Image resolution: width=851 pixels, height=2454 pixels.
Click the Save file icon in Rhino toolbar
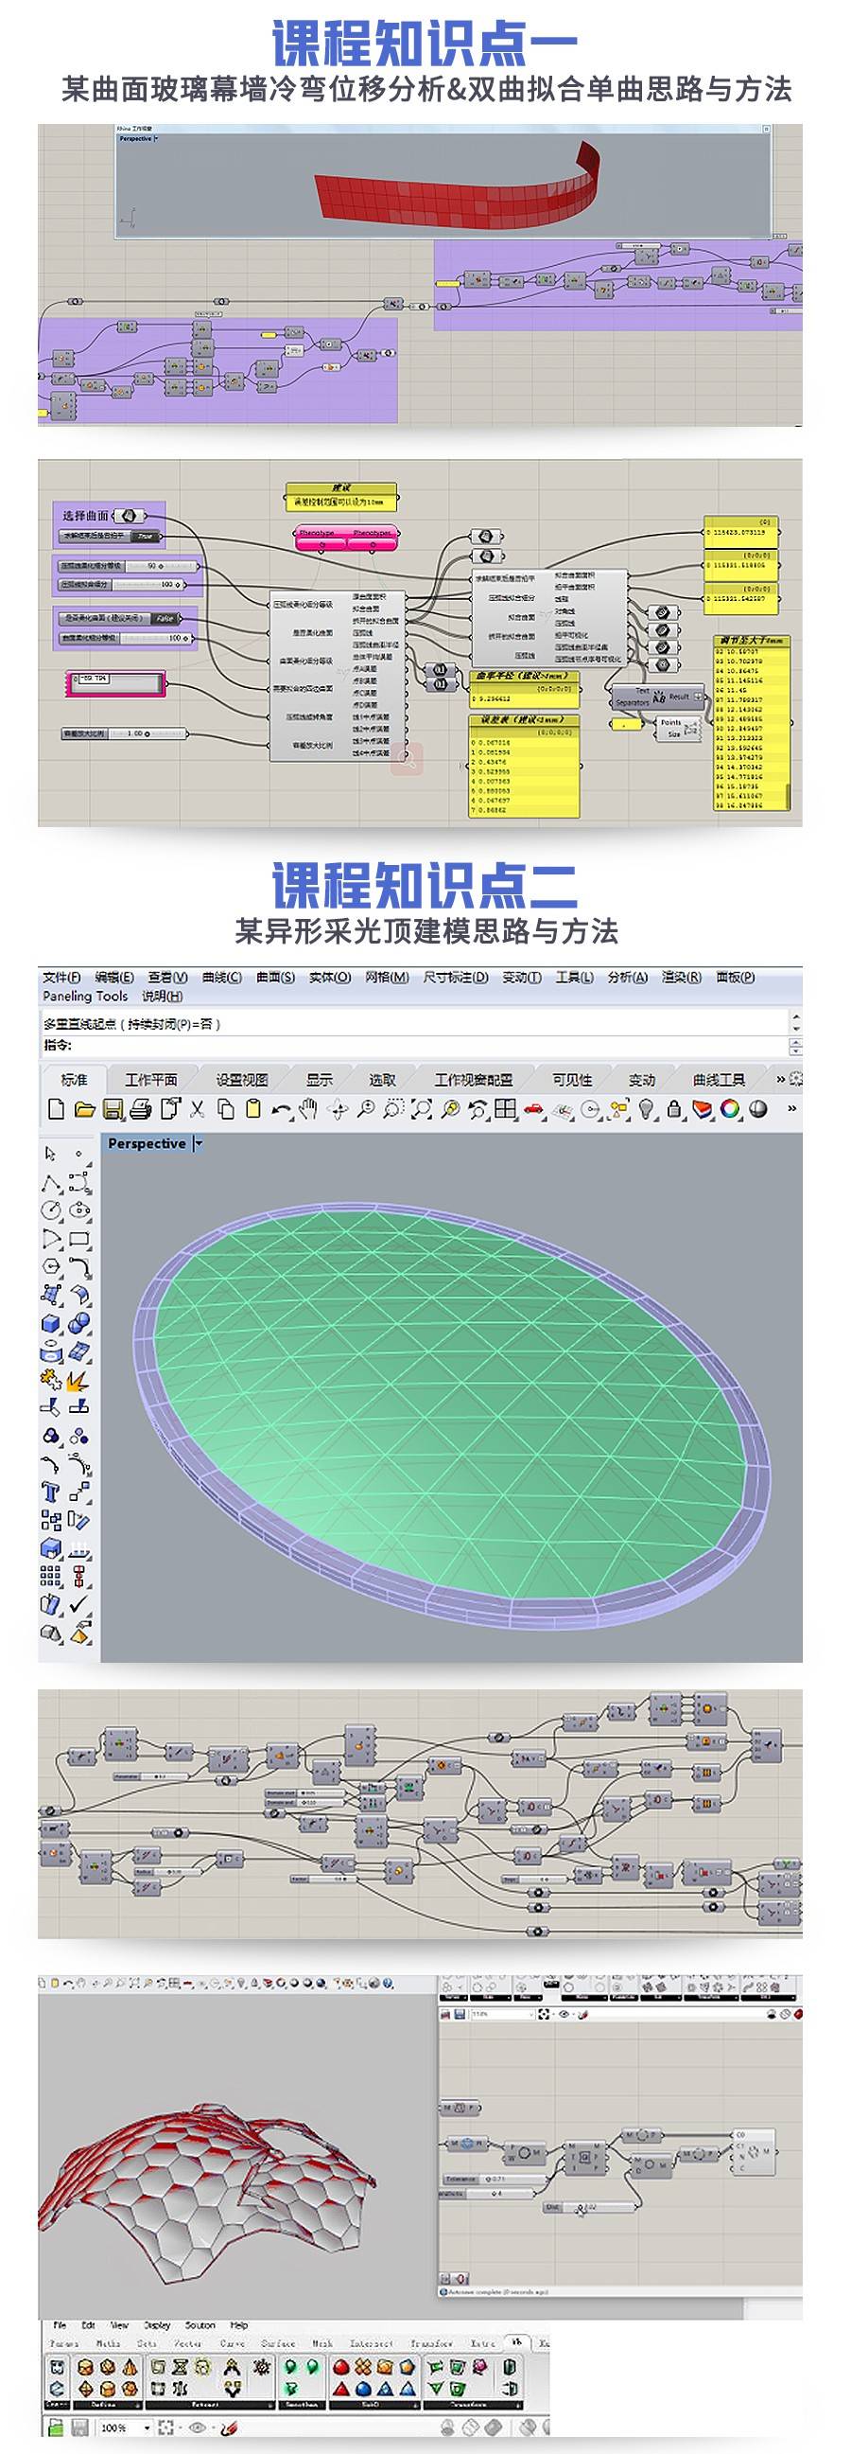coord(113,1109)
